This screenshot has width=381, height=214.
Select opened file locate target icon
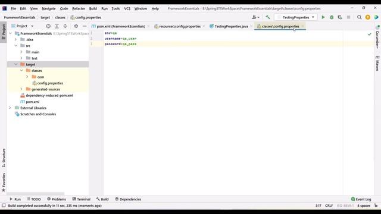pos(48,26)
